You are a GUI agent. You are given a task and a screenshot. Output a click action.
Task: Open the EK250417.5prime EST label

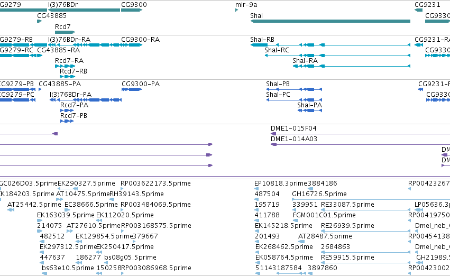point(125,247)
